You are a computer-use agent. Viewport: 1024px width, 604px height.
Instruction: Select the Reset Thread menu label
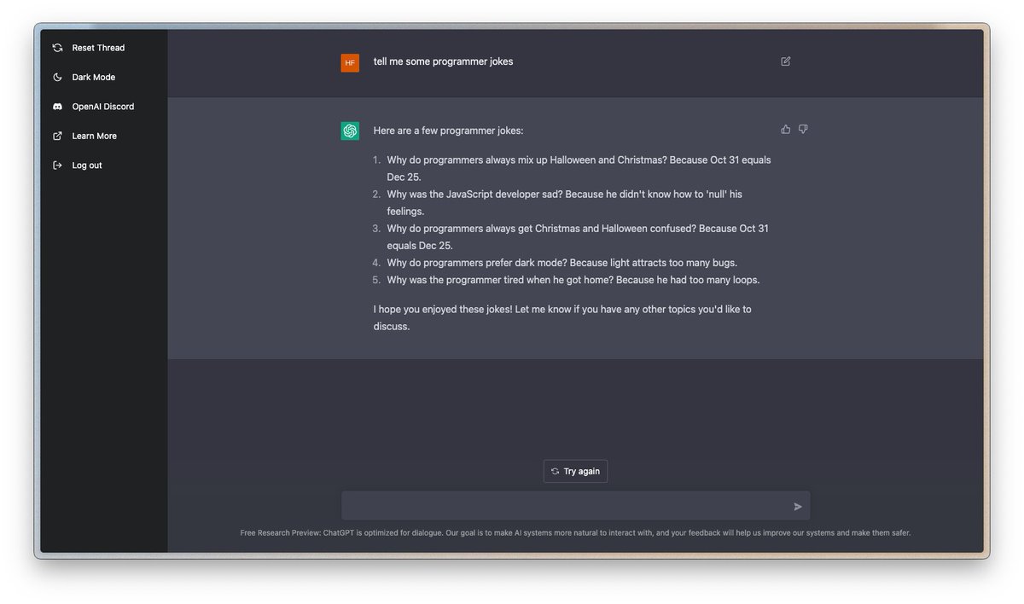98,48
